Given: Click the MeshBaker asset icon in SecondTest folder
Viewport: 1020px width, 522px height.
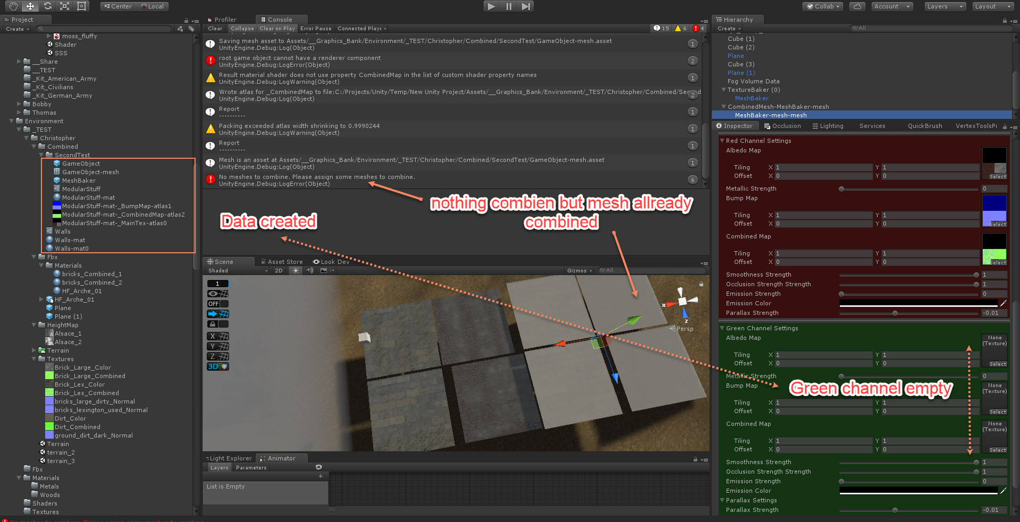Looking at the screenshot, I should pyautogui.click(x=57, y=181).
